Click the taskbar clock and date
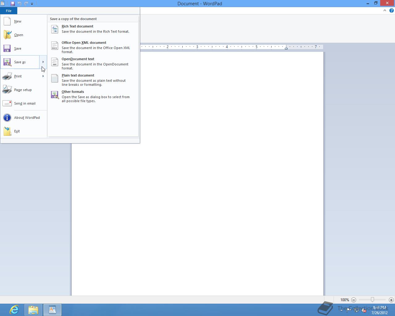This screenshot has width=395, height=316. click(x=380, y=310)
